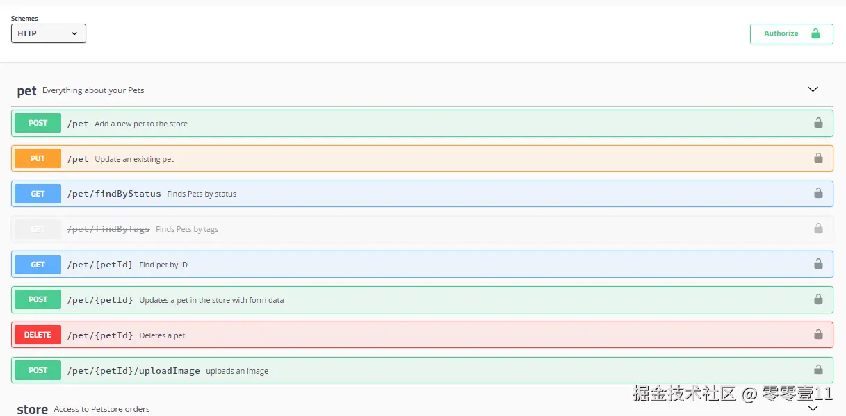
Task: Open the Schemes HTTP dropdown
Action: [x=49, y=33]
